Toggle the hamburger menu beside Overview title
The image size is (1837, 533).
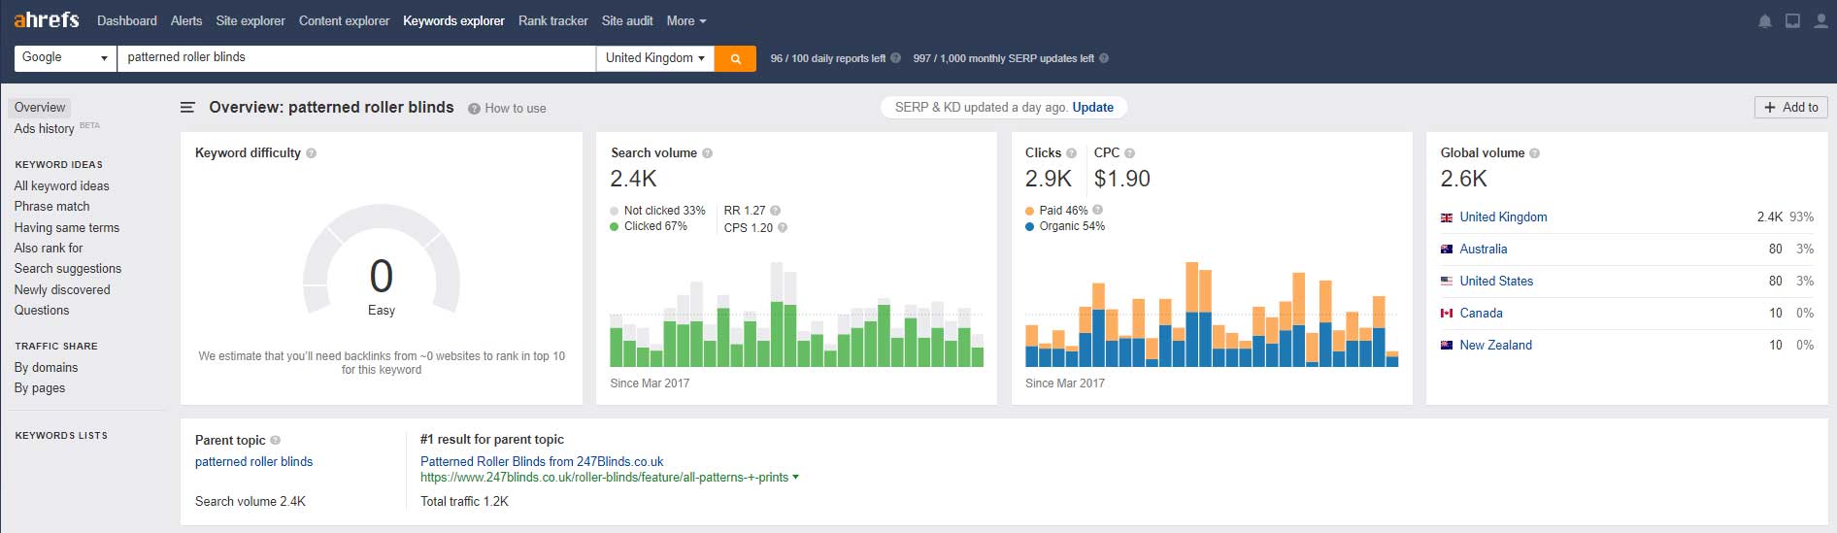click(x=187, y=108)
